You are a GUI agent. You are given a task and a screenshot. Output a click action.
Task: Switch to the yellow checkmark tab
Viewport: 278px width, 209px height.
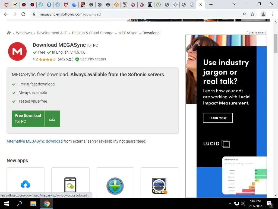point(15,5)
